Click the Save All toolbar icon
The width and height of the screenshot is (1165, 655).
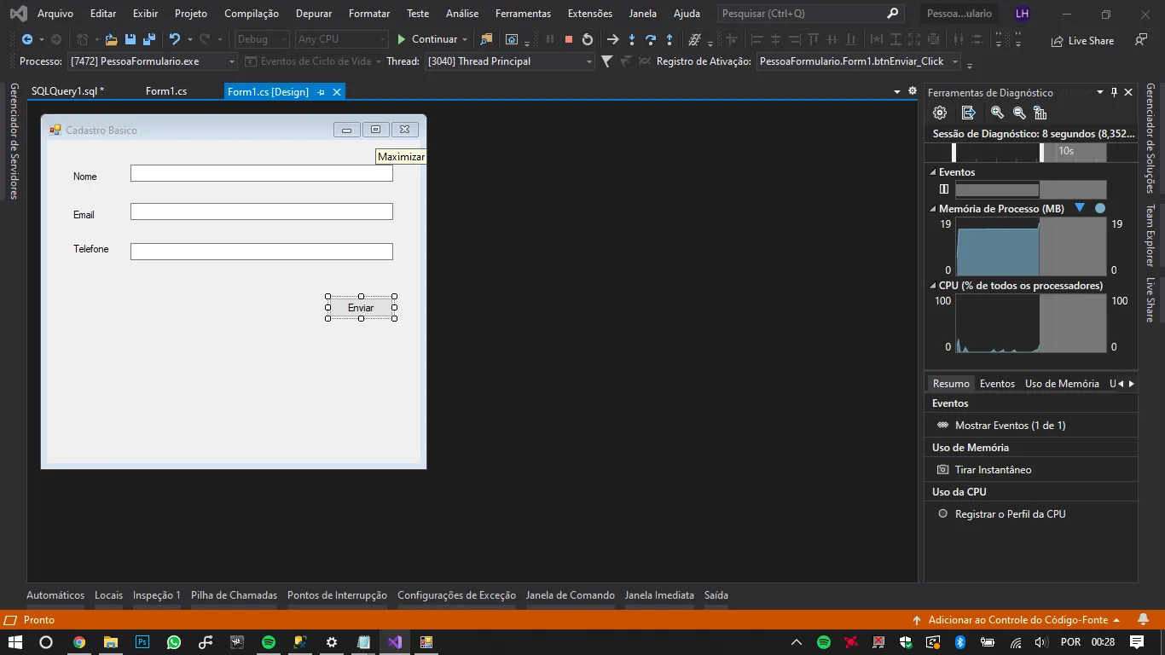[149, 39]
